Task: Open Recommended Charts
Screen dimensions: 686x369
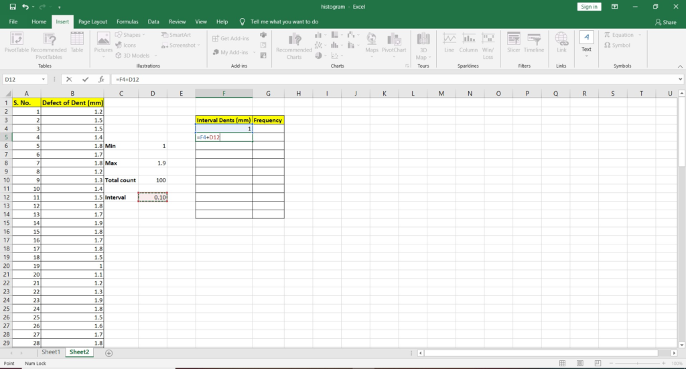Action: point(294,46)
